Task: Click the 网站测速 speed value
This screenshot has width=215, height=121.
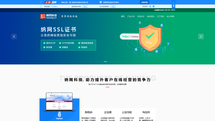Action: (54, 6)
